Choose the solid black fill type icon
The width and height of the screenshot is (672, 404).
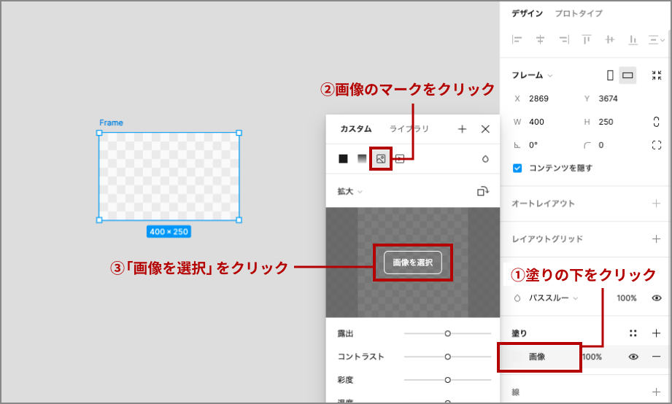[x=343, y=158]
